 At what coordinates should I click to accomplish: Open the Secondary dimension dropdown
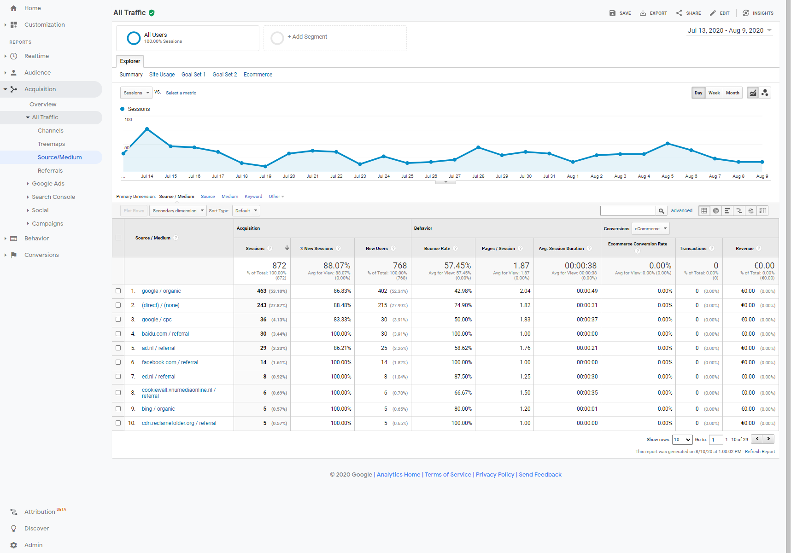point(178,211)
